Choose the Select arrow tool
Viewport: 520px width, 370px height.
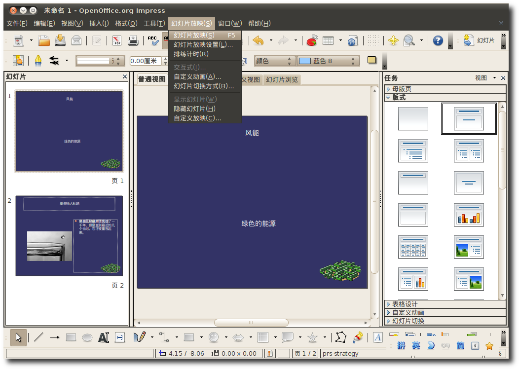coord(18,337)
